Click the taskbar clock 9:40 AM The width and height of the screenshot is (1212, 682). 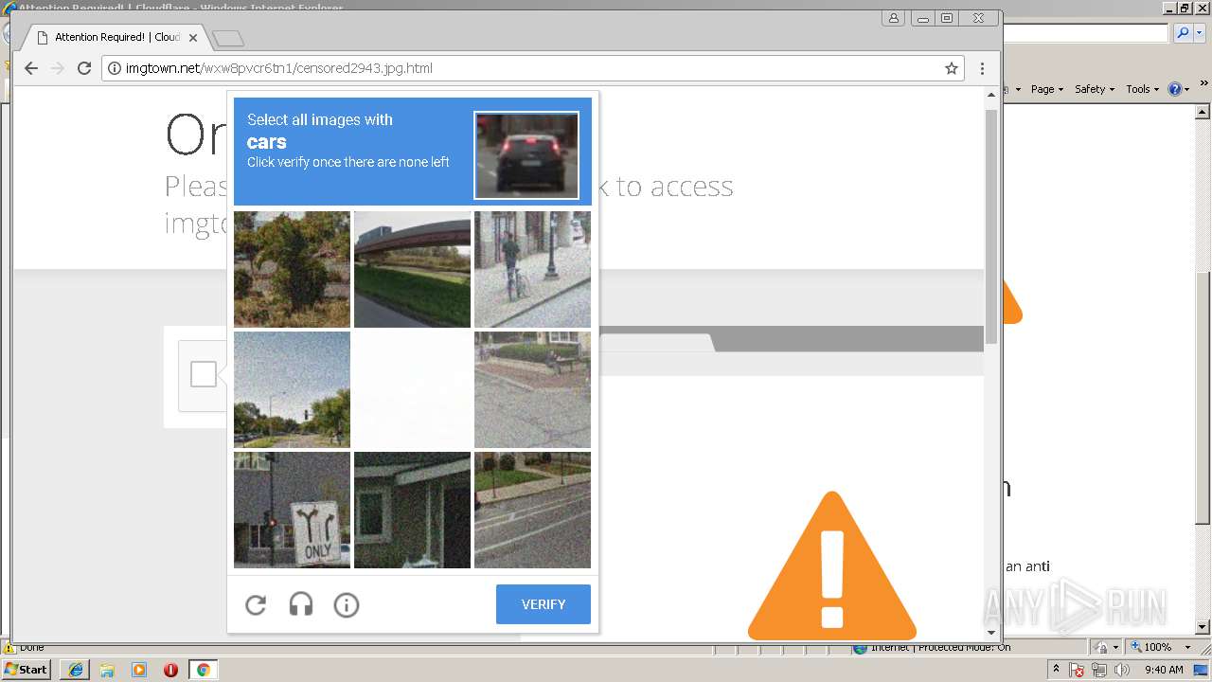tap(1163, 670)
